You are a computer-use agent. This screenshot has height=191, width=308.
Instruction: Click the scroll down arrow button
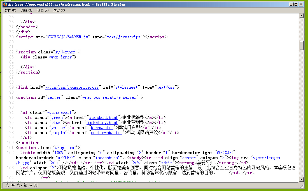[x=302, y=179]
